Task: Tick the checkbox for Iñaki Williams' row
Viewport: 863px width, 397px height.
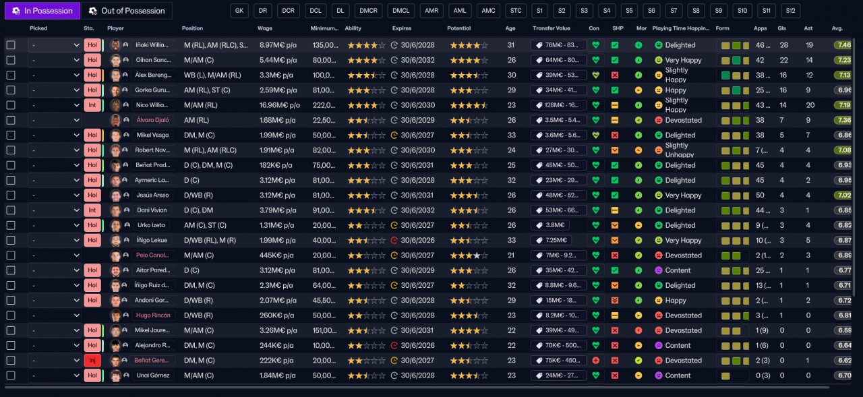Action: tap(11, 45)
